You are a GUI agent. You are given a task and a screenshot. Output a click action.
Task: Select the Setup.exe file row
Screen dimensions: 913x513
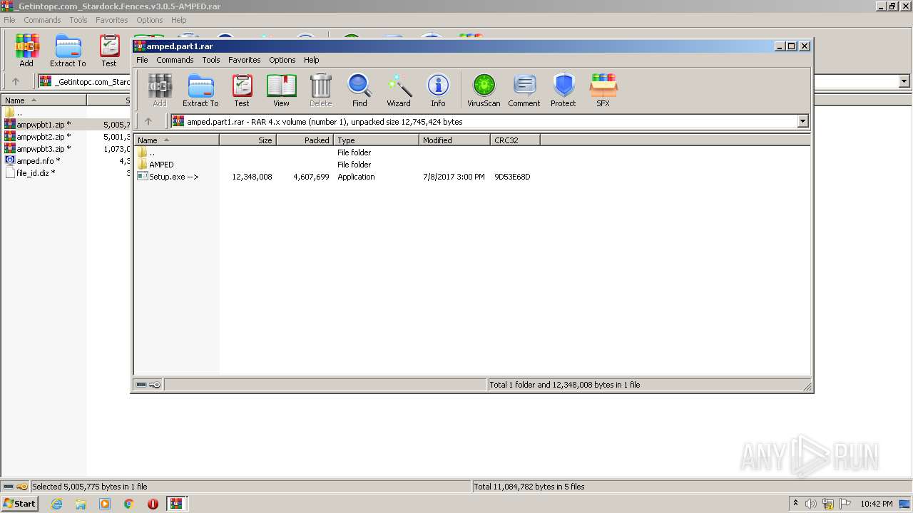pyautogui.click(x=472, y=177)
